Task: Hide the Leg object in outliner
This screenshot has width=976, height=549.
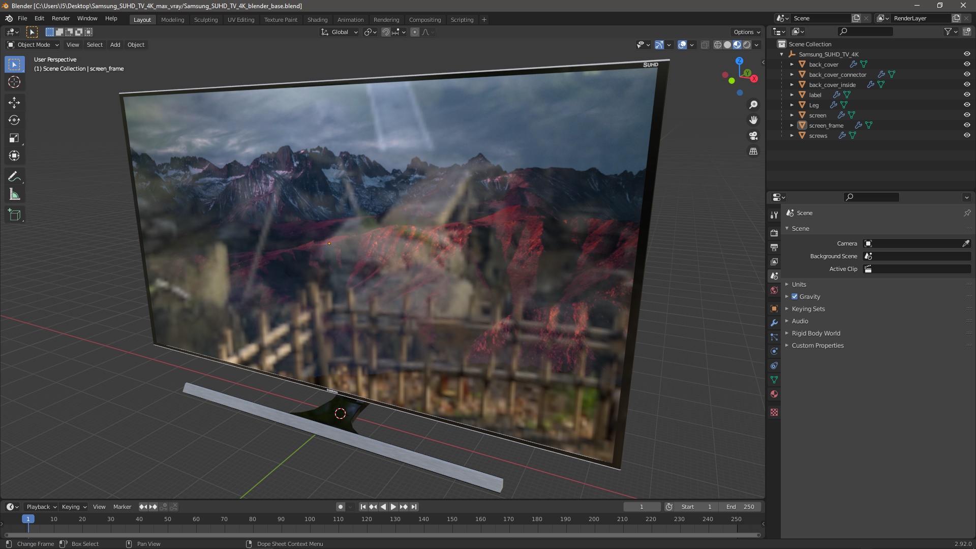Action: pos(967,105)
